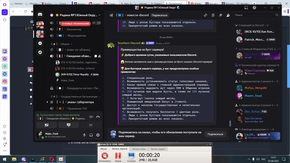Invite people to Ожидание обзвона channel

pos(100,56)
